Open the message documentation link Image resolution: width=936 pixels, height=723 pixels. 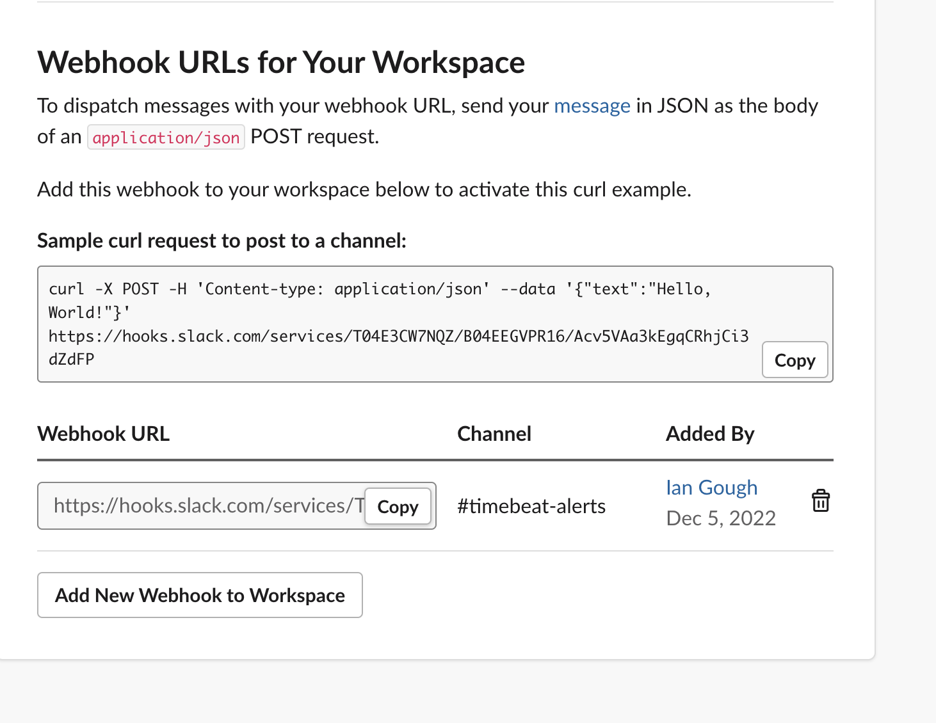592,106
